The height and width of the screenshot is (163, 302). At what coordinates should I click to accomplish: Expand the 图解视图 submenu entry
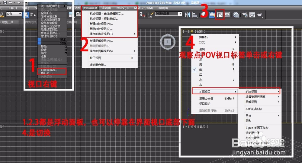(259, 102)
